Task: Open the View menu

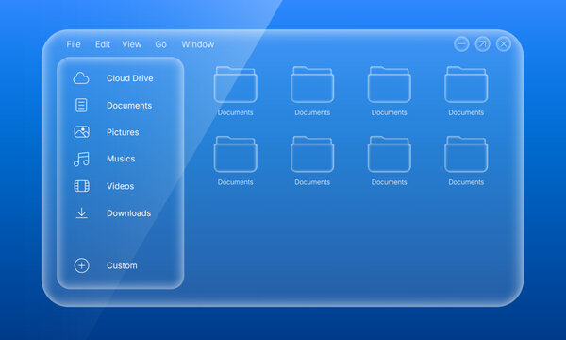Action: [x=131, y=44]
